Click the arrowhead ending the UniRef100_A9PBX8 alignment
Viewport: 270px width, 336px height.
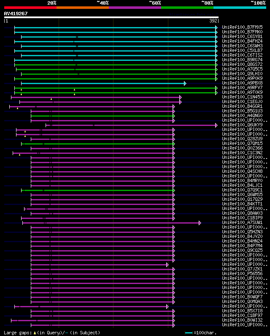[x=185, y=83]
